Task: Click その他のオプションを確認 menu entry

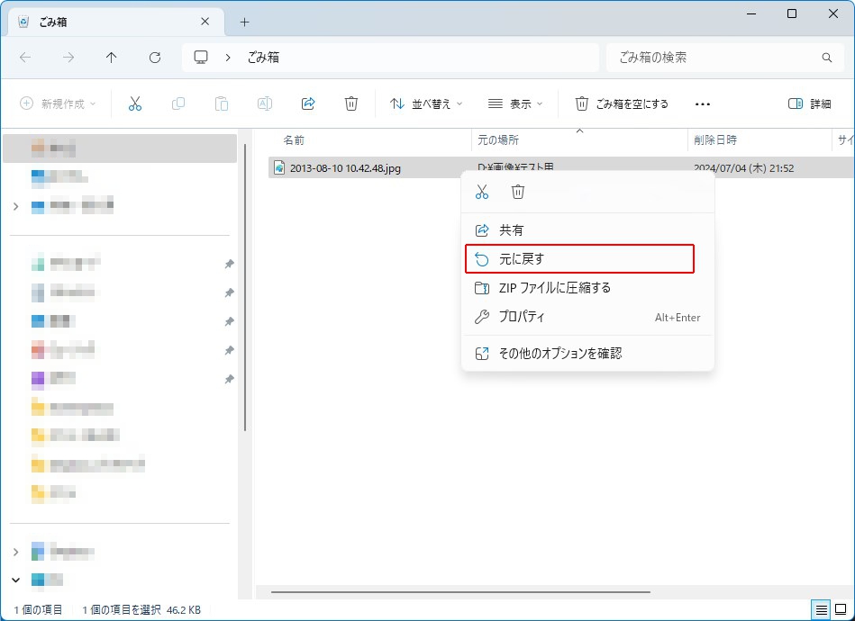Action: [559, 354]
